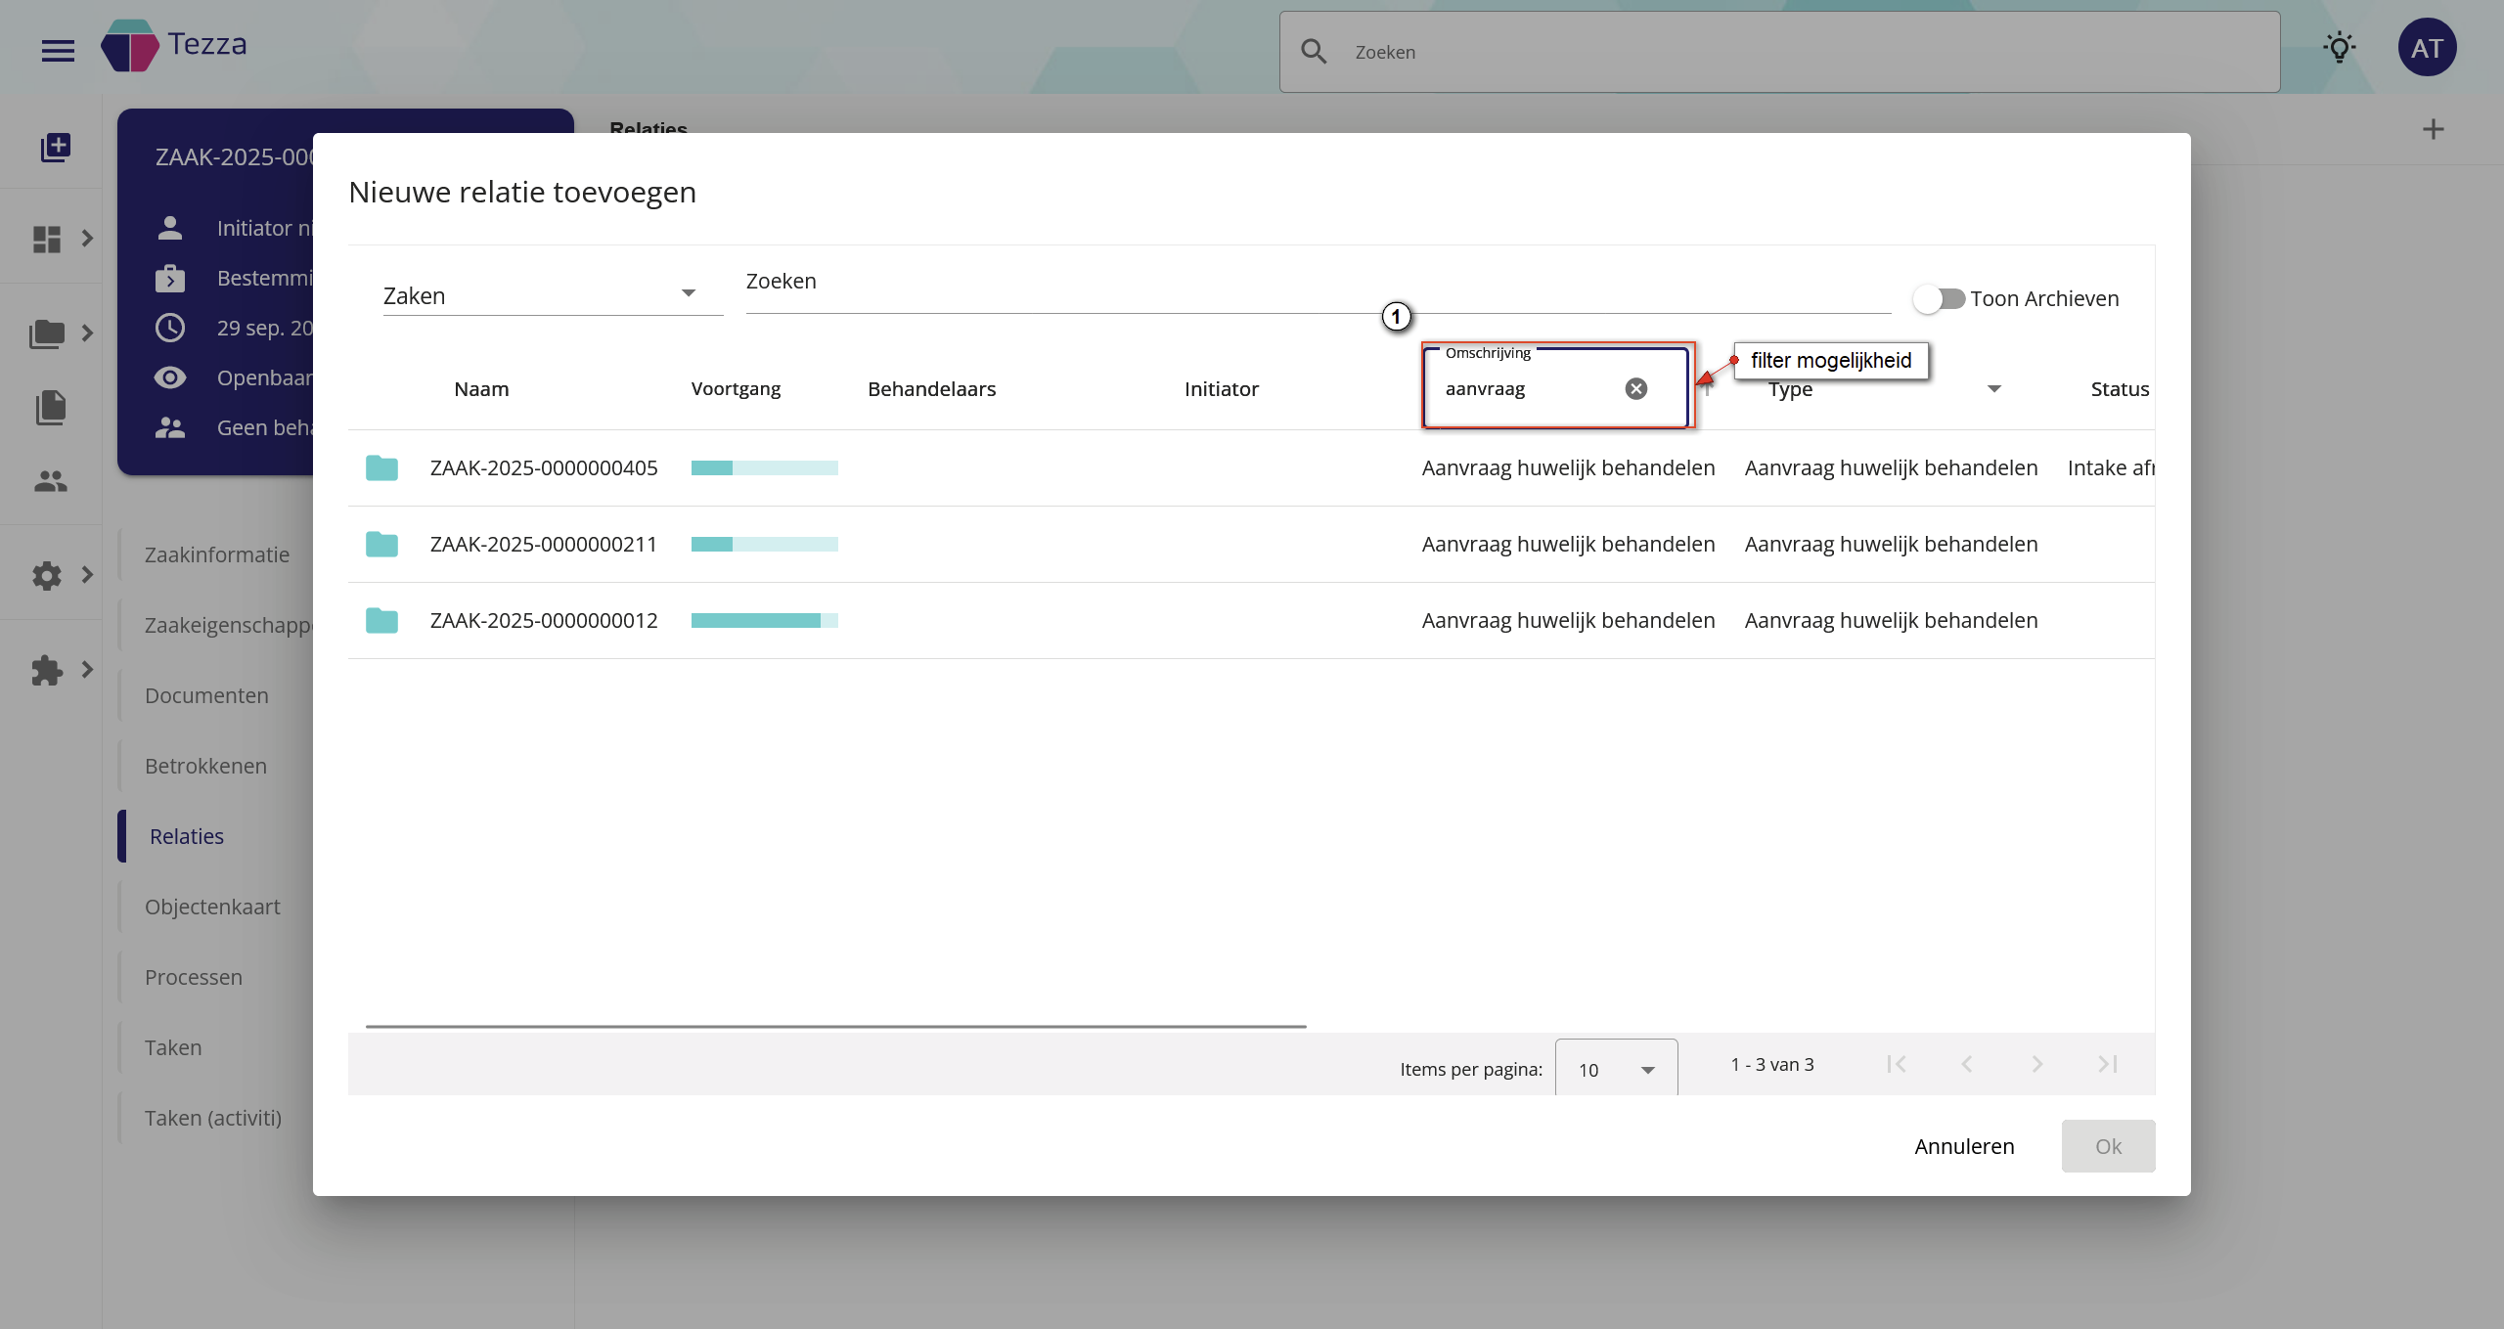Click the lightbulb theme icon

pos(2339,47)
